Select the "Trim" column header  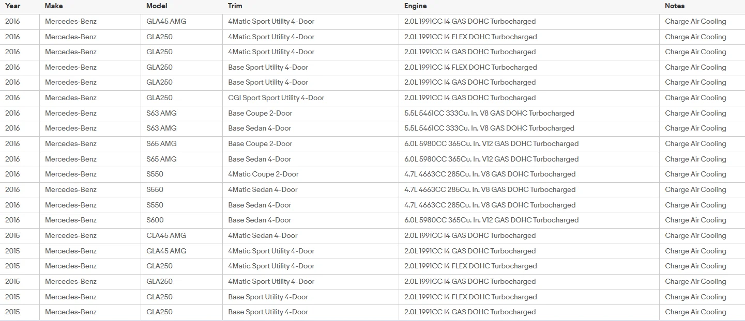[x=235, y=6]
